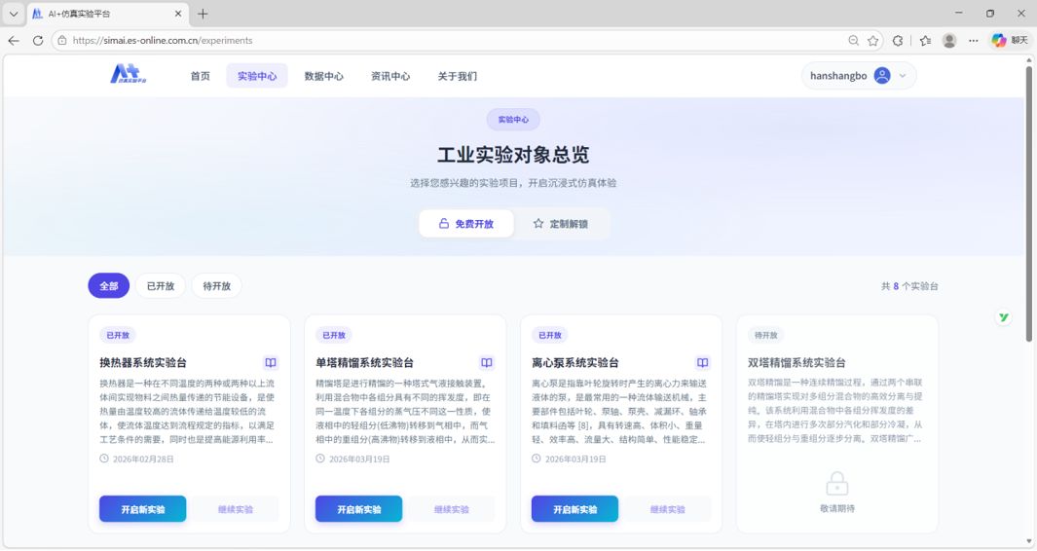
Task: Add this page to favorites star icon
Action: coord(873,40)
